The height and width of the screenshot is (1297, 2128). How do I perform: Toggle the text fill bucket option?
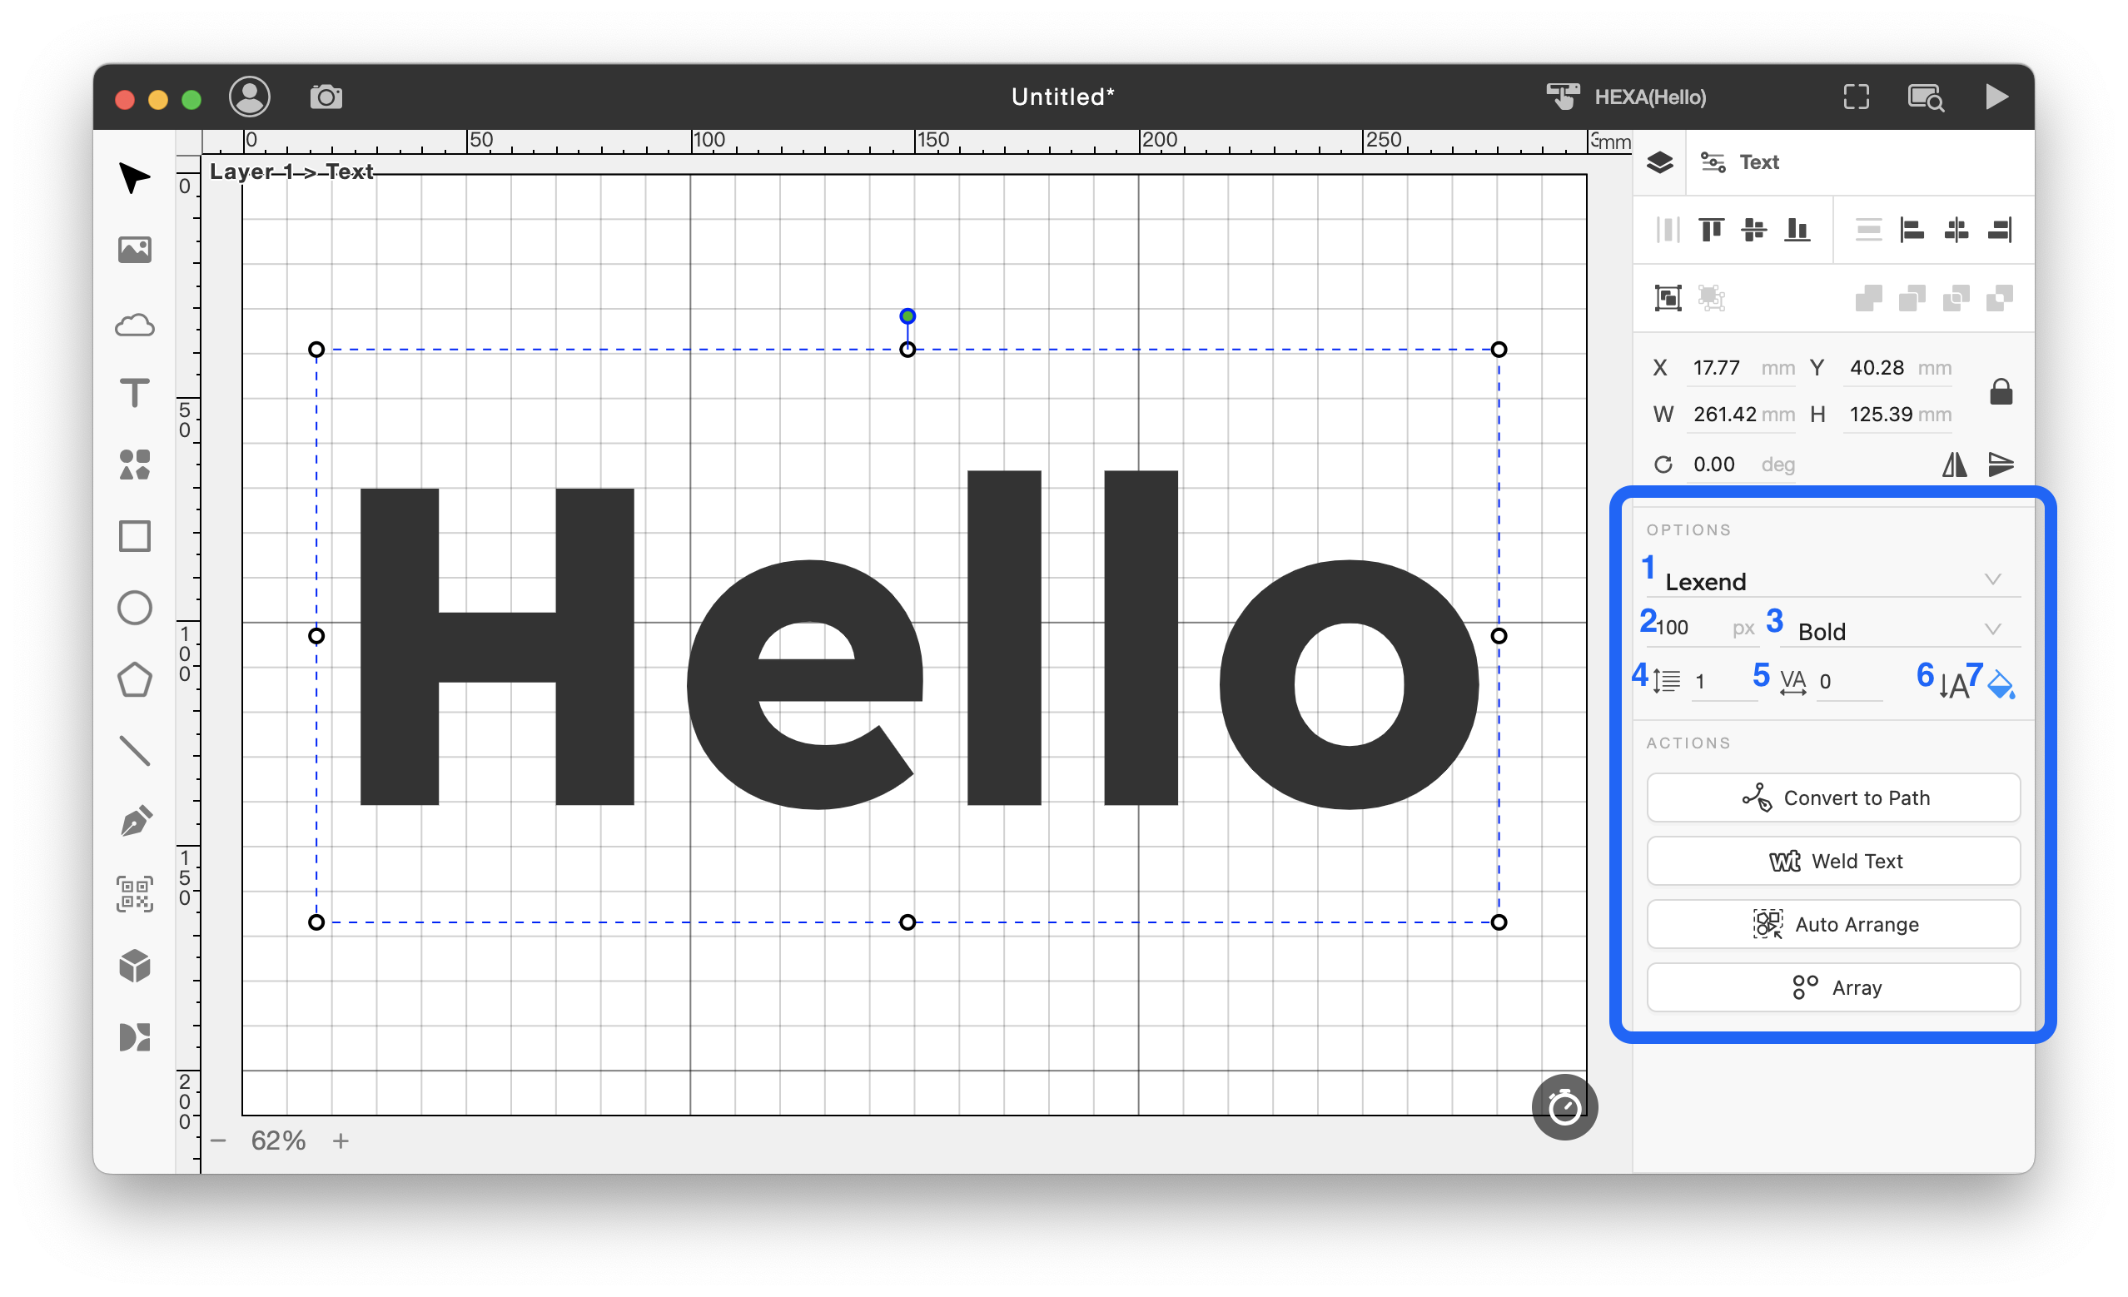[2001, 686]
